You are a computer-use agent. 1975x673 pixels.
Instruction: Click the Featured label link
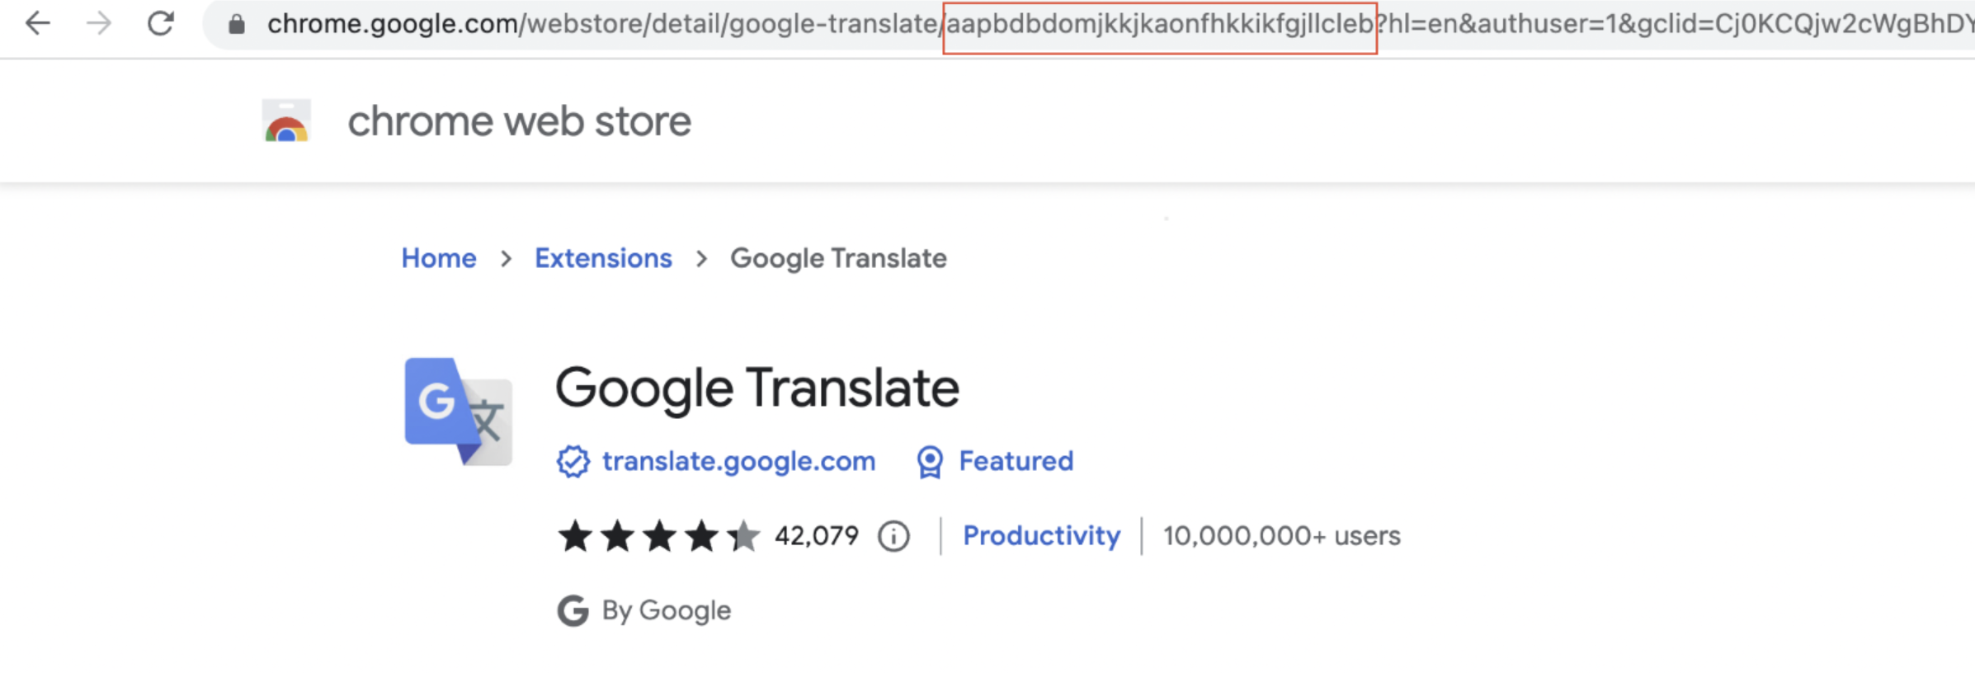point(1016,461)
